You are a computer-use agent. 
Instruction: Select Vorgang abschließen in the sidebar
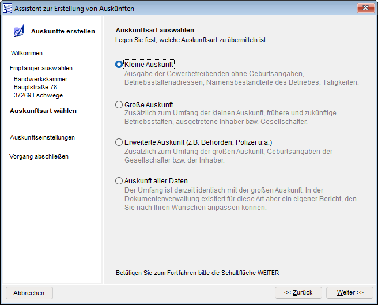[x=39, y=156]
